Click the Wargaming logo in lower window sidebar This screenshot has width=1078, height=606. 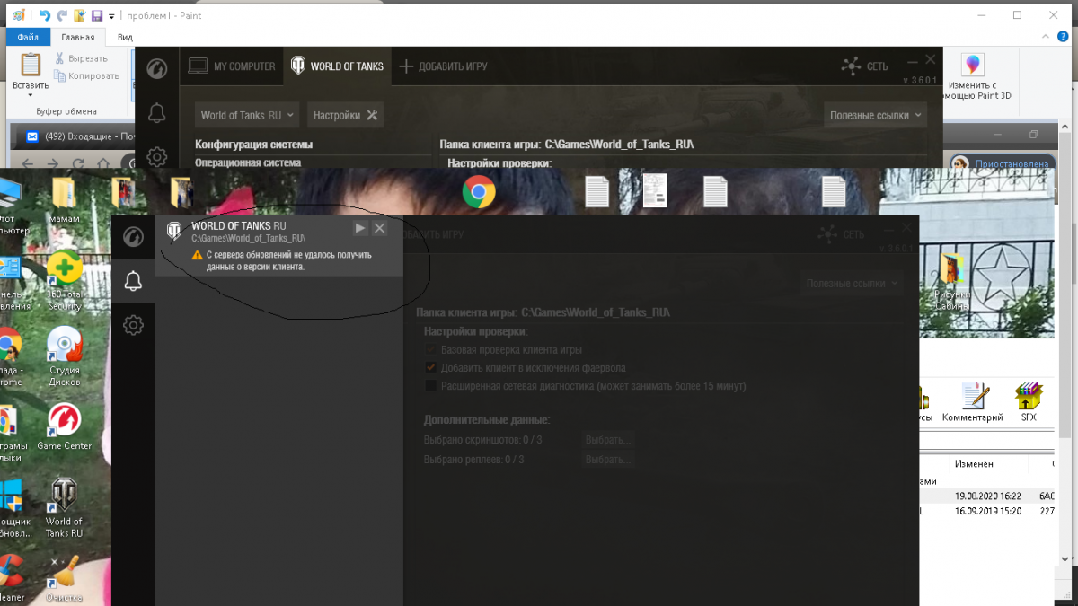[x=133, y=236]
